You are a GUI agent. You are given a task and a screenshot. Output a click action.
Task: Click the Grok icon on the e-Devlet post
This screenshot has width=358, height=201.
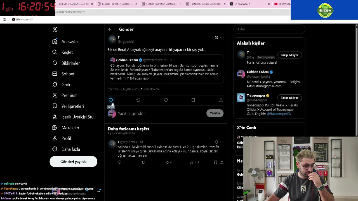coord(216,142)
